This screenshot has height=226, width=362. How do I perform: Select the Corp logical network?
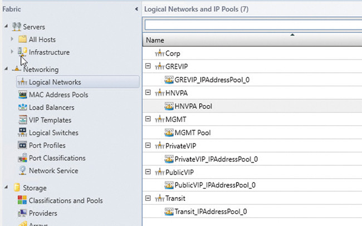click(173, 53)
